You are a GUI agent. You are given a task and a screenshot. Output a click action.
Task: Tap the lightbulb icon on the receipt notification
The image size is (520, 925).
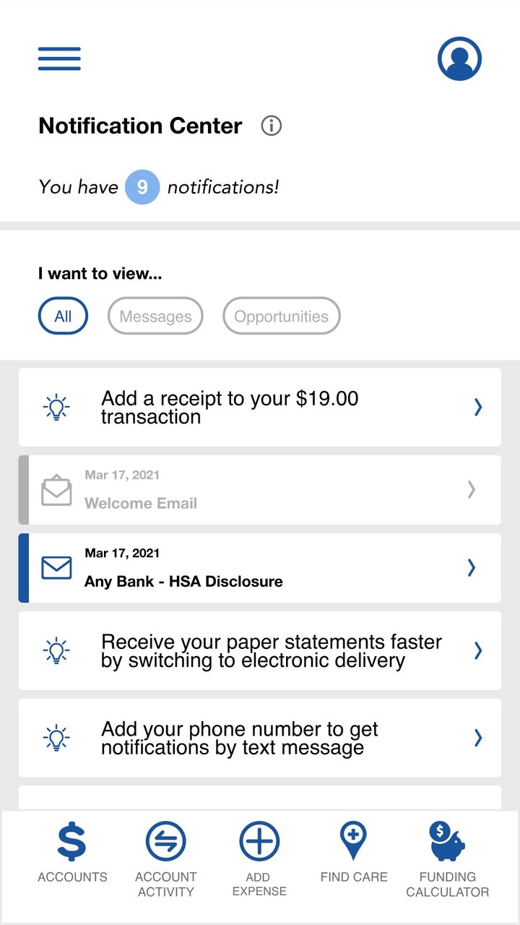pos(56,407)
